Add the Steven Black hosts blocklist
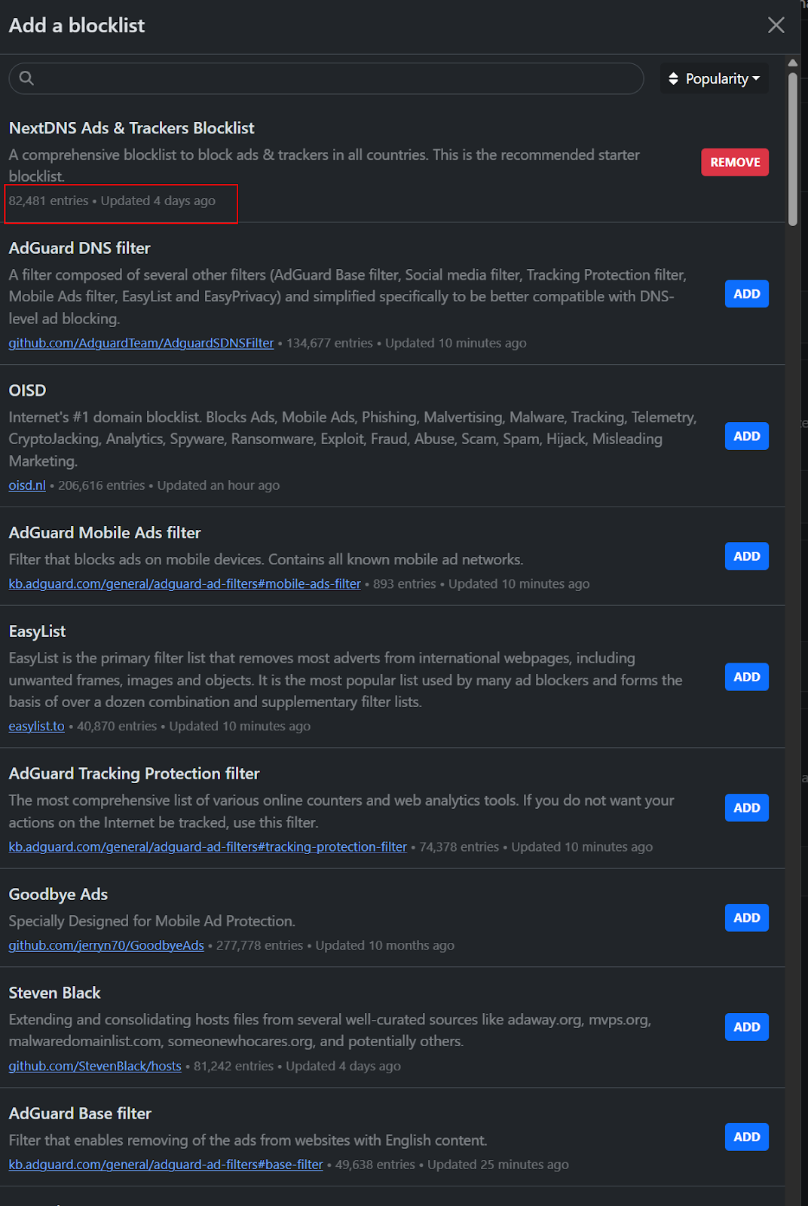 (x=746, y=1027)
